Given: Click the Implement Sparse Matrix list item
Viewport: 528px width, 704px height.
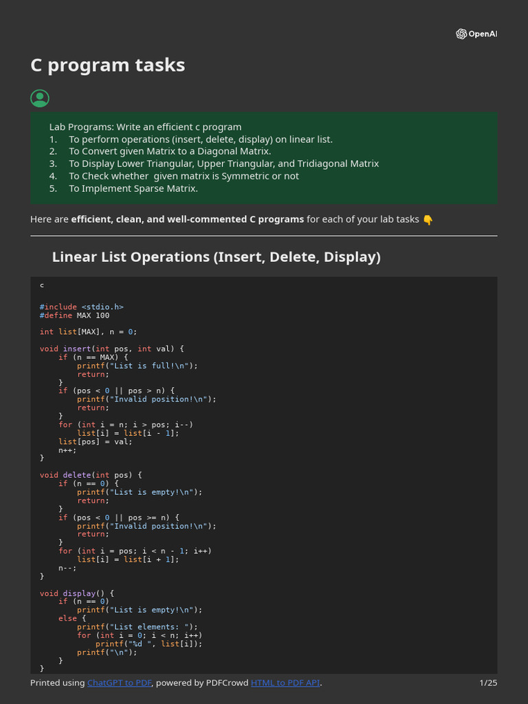Looking at the screenshot, I should point(133,188).
